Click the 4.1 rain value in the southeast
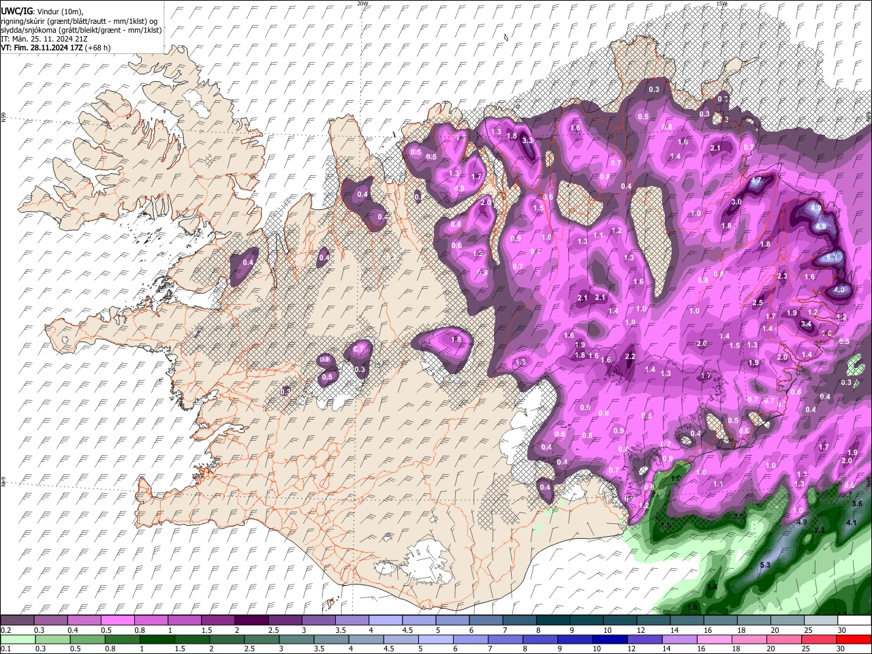Image resolution: width=872 pixels, height=654 pixels. [852, 523]
